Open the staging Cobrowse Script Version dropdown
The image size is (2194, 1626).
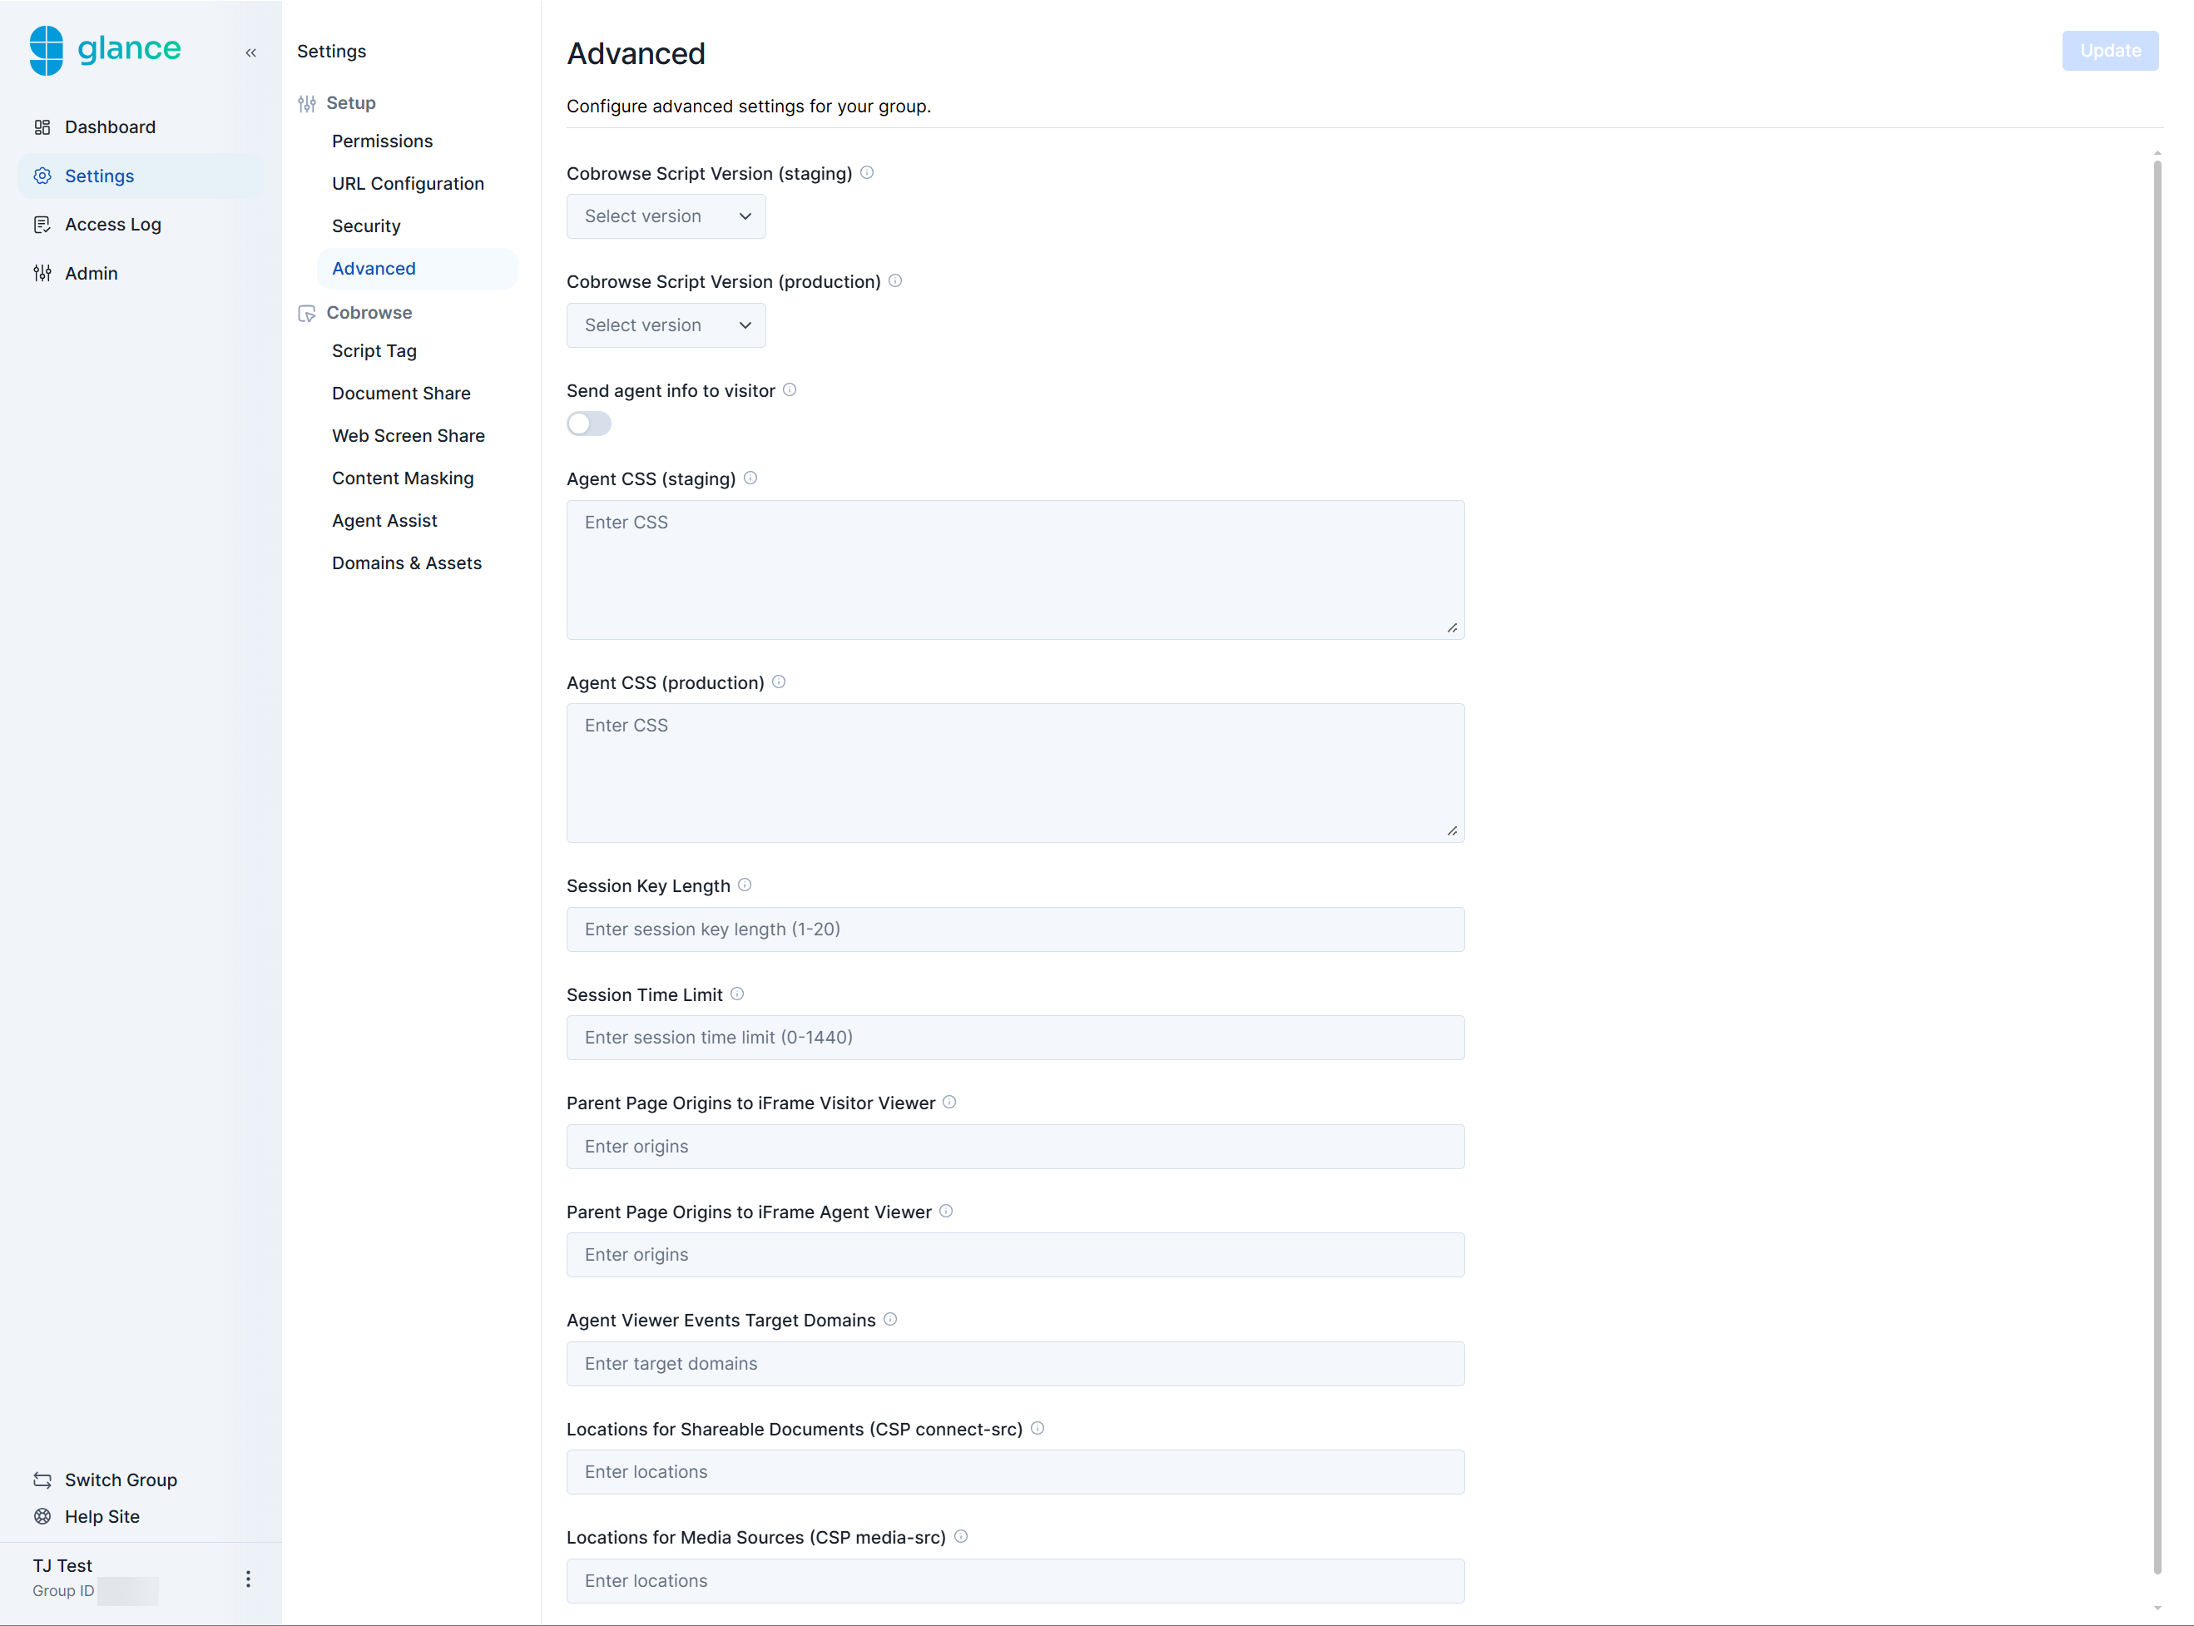pyautogui.click(x=666, y=216)
